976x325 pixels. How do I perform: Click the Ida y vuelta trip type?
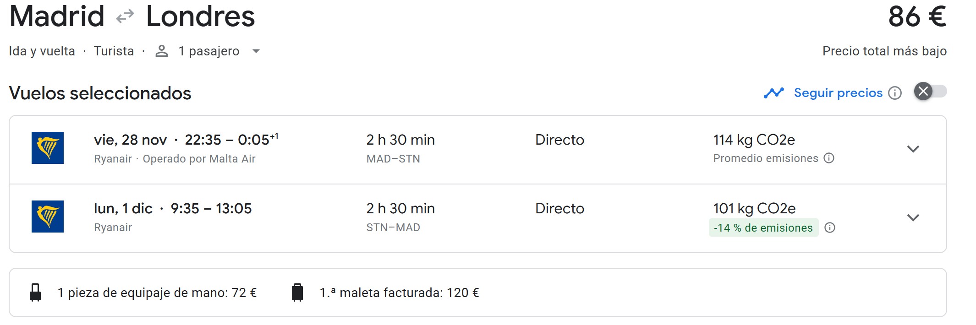(42, 51)
